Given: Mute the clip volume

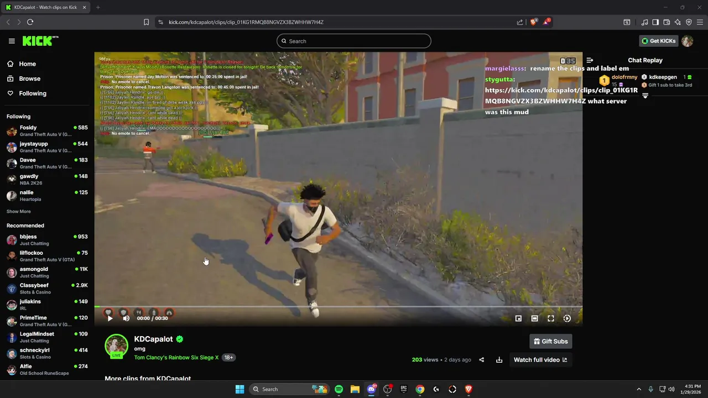Looking at the screenshot, I should pyautogui.click(x=126, y=318).
